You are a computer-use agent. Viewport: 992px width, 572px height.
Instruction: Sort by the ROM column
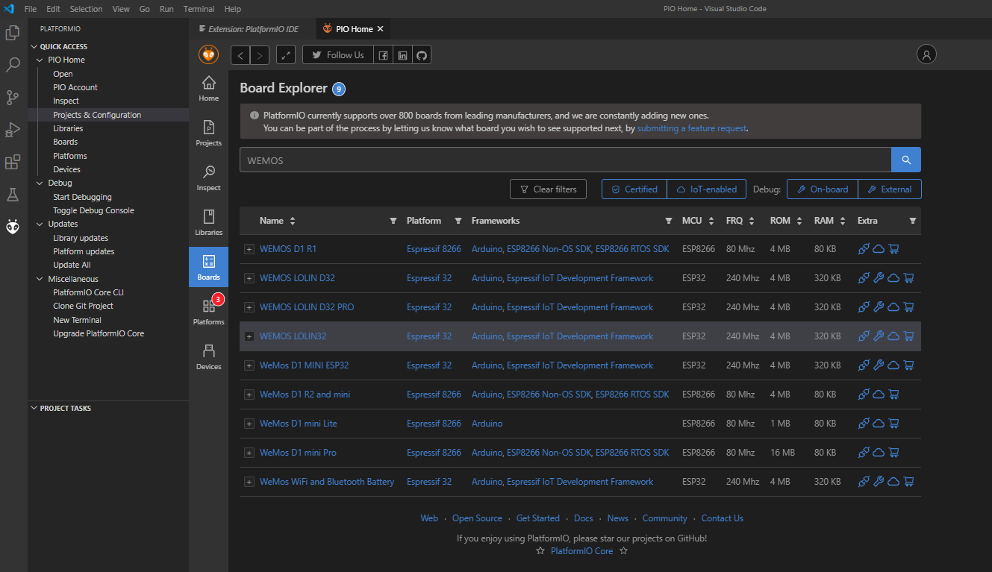pyautogui.click(x=786, y=221)
